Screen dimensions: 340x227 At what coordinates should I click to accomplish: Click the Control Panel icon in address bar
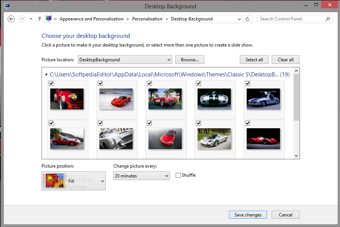pos(49,19)
